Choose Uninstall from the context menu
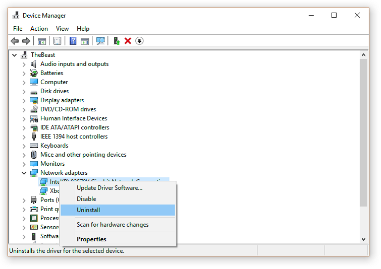381x269 pixels. point(88,210)
